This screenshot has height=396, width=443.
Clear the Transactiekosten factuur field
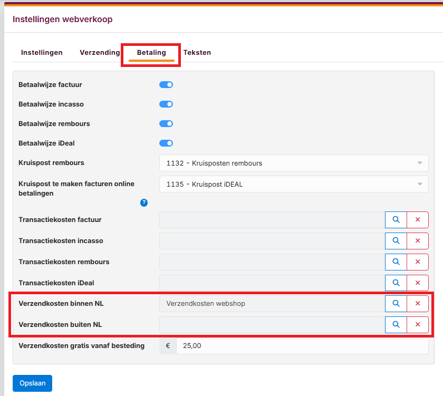point(418,220)
